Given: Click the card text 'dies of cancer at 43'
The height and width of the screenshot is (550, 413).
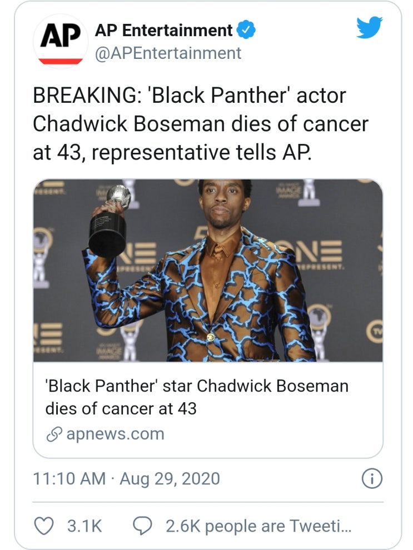Looking at the screenshot, I should 121,409.
